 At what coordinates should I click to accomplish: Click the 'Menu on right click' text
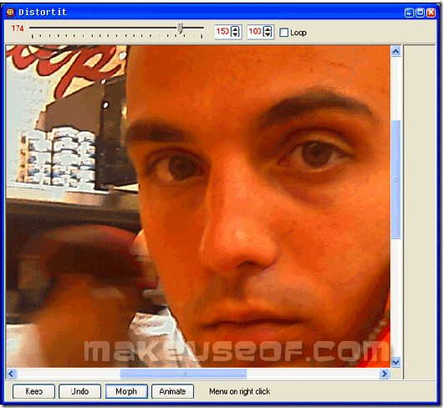tap(240, 391)
